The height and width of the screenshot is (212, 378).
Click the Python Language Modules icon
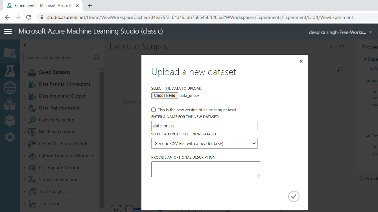coord(32,156)
